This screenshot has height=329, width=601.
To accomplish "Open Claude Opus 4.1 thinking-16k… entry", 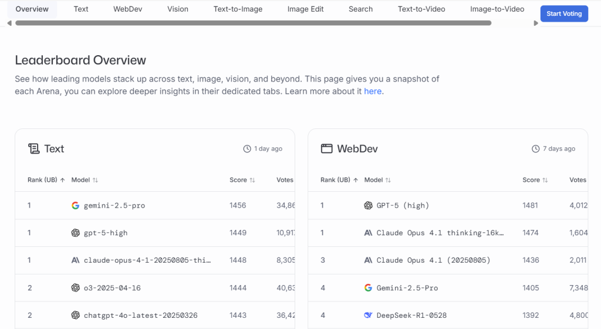I will (440, 233).
